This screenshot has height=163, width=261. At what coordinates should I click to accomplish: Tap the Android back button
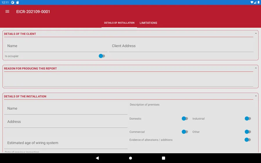(x=97, y=158)
